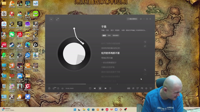Open the singer link 郑润泽
Viewport: 200px width, 112px height.
click(x=117, y=30)
